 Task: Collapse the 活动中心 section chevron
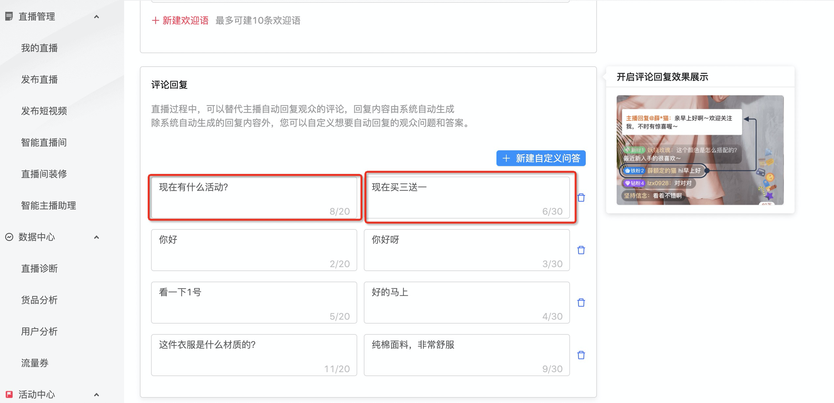(97, 394)
